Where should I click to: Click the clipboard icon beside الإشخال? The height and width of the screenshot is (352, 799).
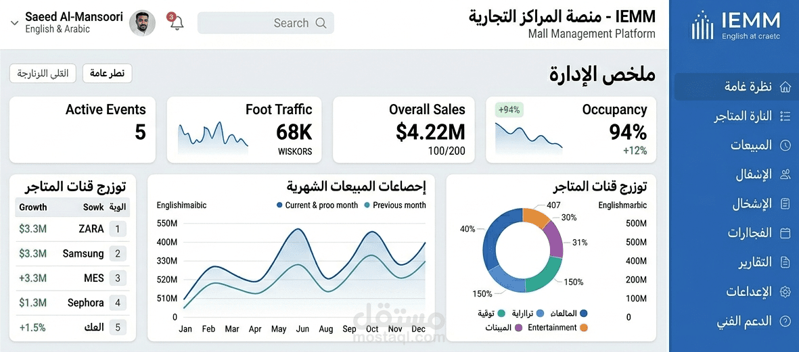pyautogui.click(x=785, y=205)
